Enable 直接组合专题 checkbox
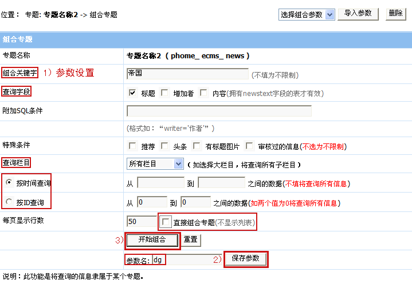The height and width of the screenshot is (284, 412). click(x=166, y=222)
